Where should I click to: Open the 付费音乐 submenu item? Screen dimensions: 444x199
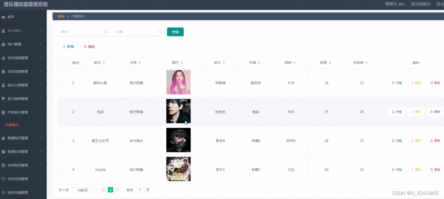tap(12, 125)
